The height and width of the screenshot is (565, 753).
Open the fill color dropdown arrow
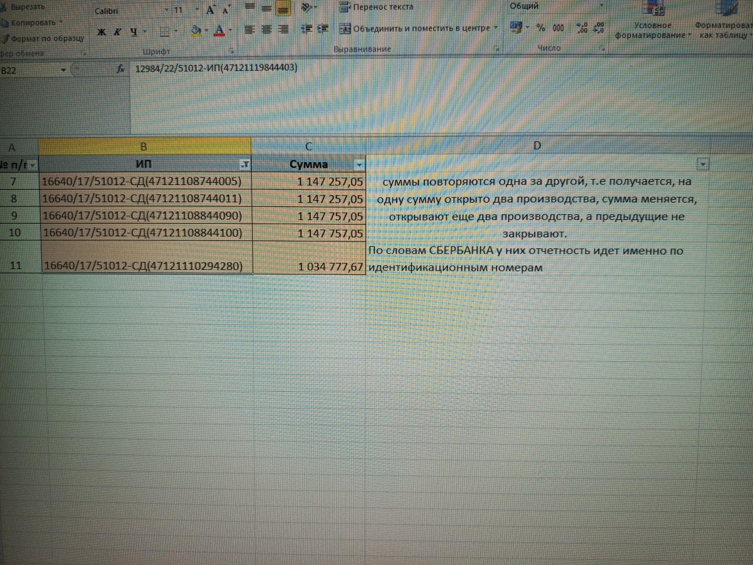(x=206, y=30)
